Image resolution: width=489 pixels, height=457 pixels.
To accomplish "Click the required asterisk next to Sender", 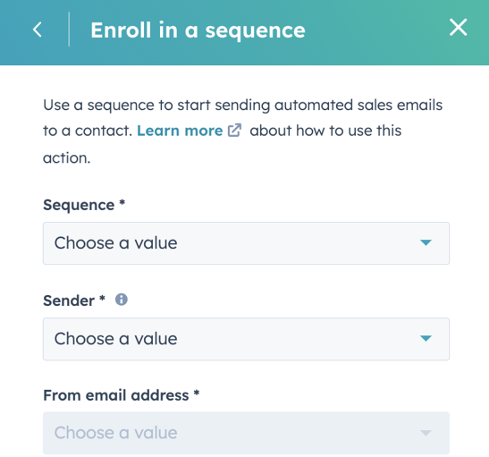I will pyautogui.click(x=102, y=298).
